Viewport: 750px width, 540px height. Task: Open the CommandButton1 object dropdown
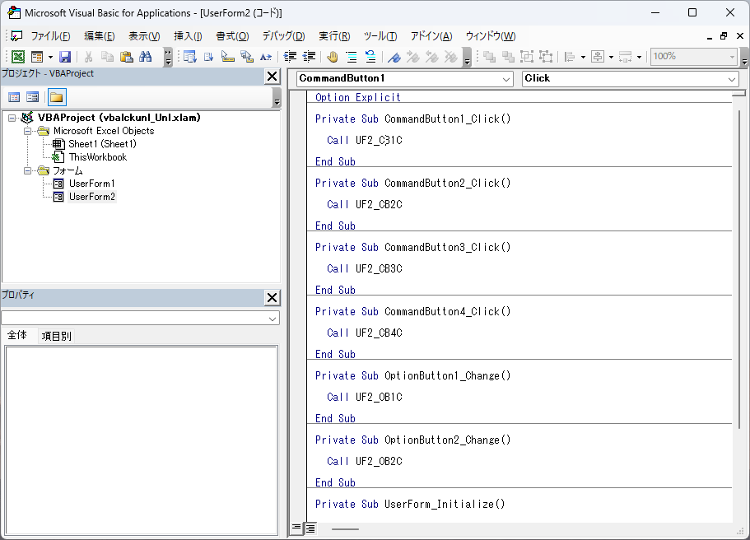coord(506,79)
